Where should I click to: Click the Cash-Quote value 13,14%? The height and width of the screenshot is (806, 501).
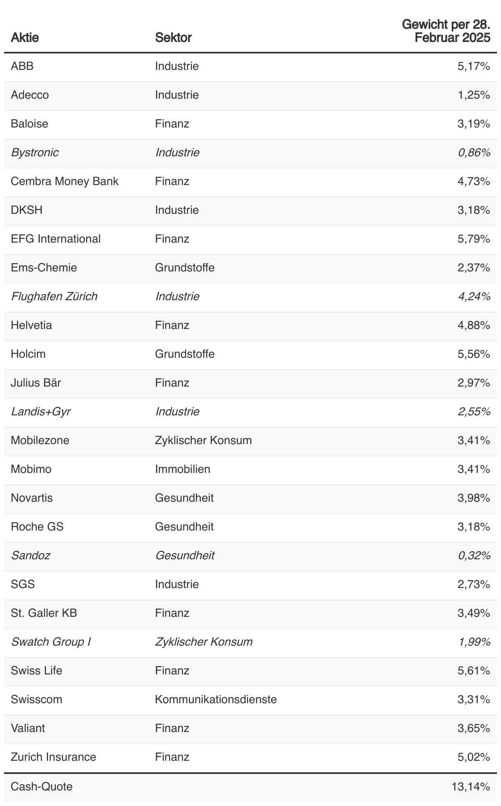tap(471, 787)
